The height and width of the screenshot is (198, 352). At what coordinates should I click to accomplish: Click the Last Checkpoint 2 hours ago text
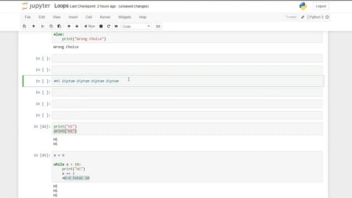93,6
